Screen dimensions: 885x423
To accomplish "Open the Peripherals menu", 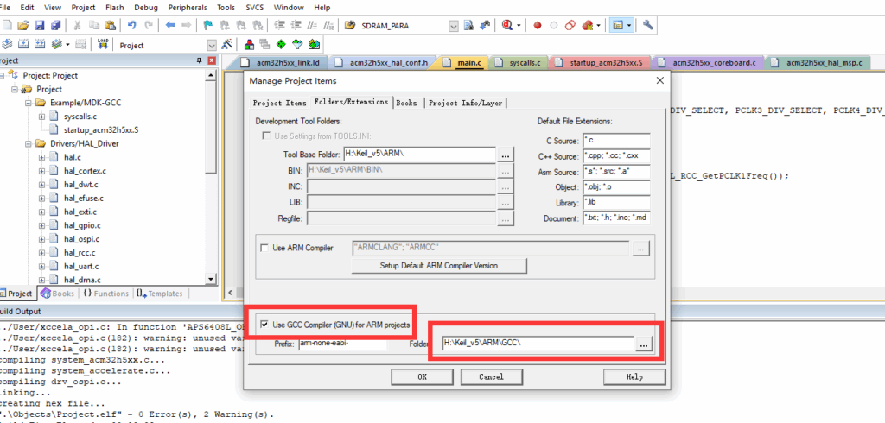I will tap(188, 8).
